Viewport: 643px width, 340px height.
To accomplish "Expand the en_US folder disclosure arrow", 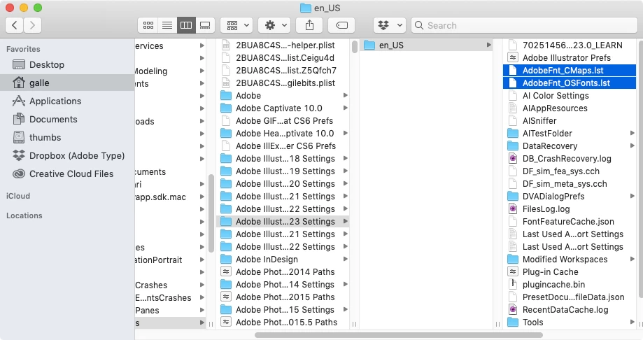I will point(488,45).
